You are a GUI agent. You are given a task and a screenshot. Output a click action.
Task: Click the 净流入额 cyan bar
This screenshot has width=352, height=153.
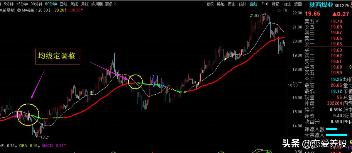(331, 129)
